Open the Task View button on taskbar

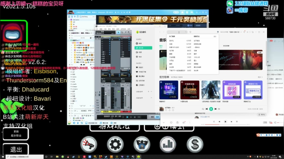coord(52,157)
